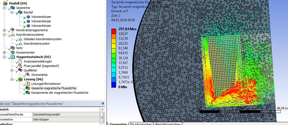Click the 04.03.2014 18:38 timestamp text
Screen dimensions: 288x125
click(123, 20)
